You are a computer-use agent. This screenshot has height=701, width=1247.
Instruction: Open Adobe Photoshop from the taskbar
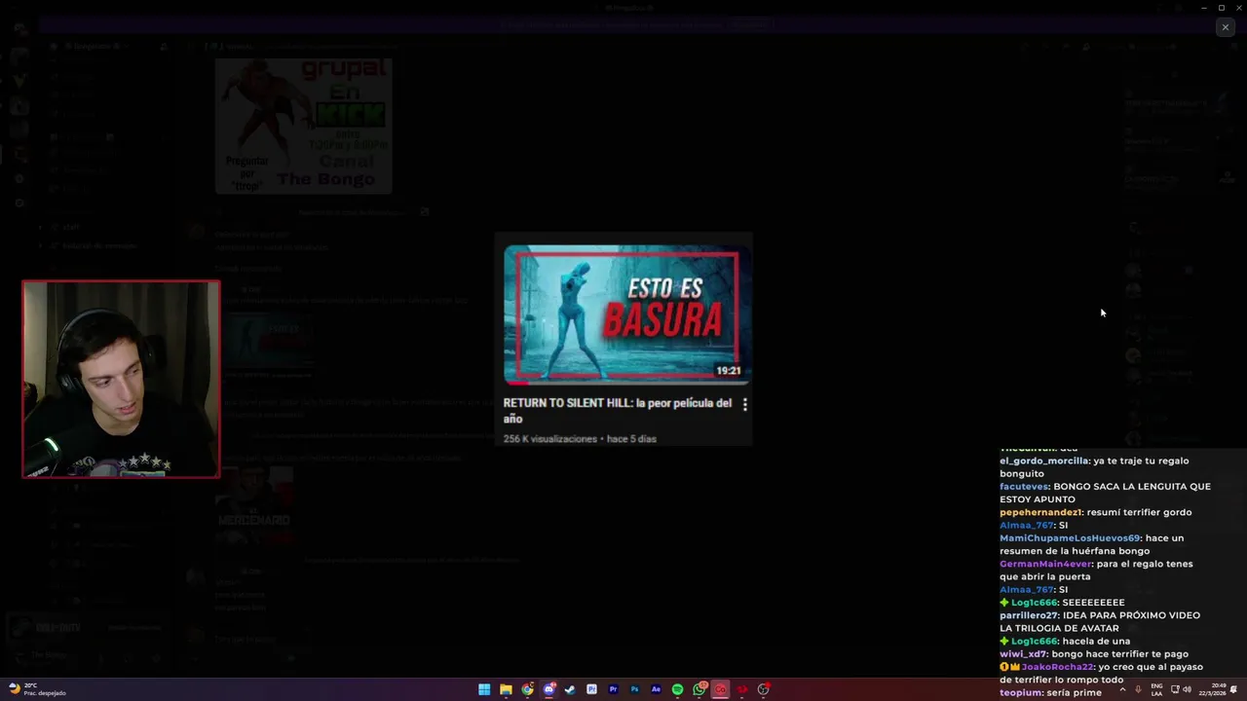(634, 689)
